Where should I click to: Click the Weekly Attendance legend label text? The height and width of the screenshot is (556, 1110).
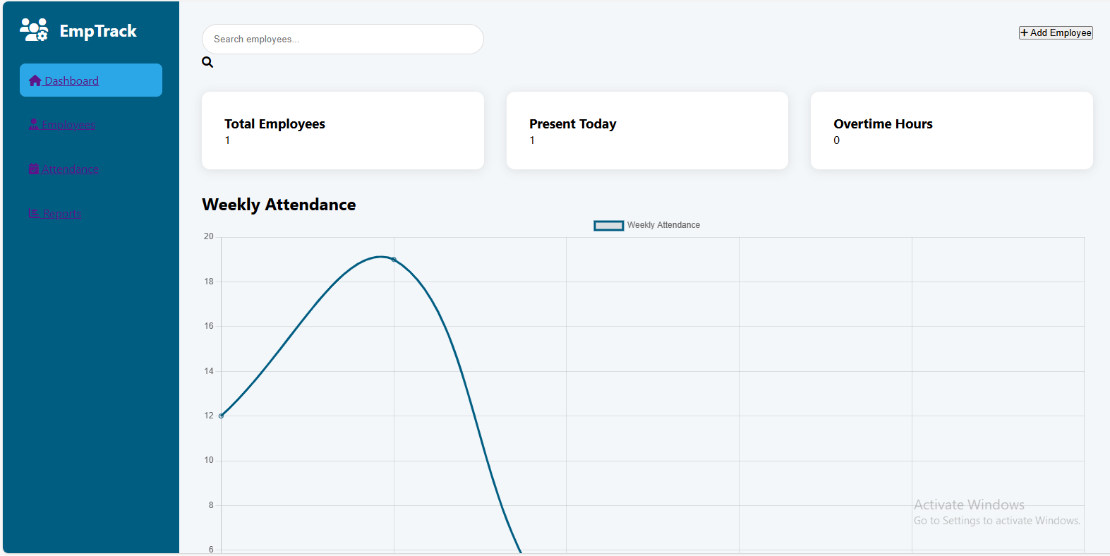(x=663, y=225)
